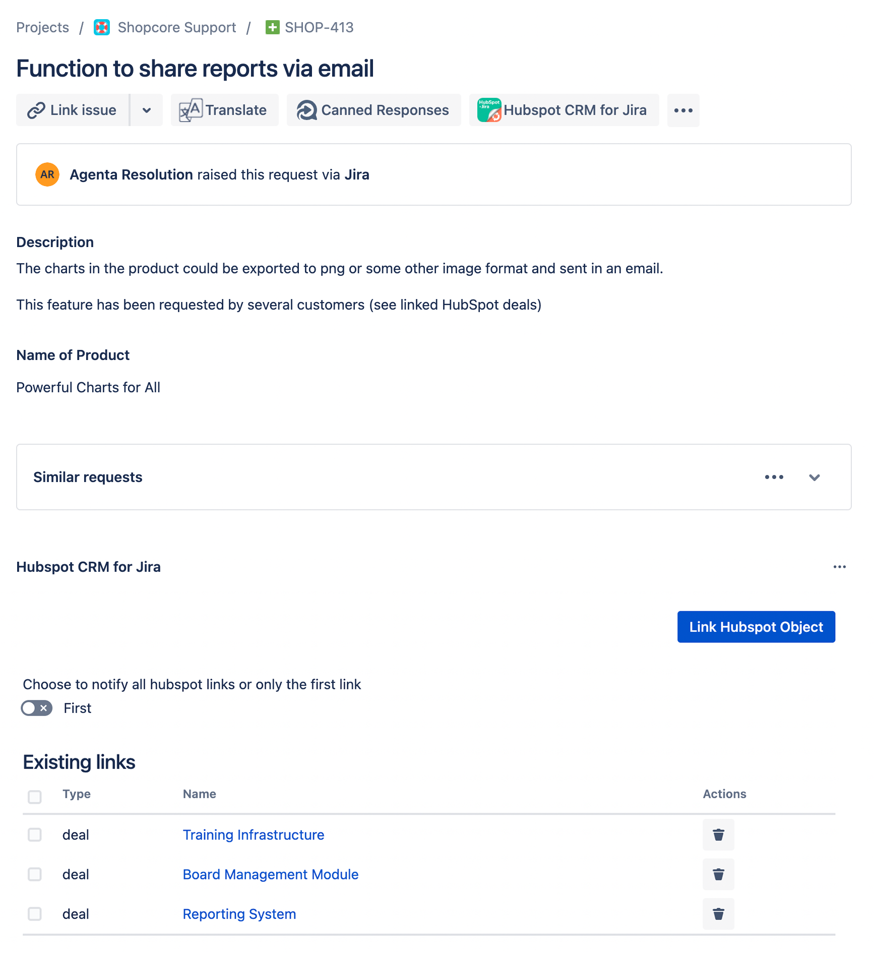The height and width of the screenshot is (953, 874).
Task: Open Canned Responses
Action: 373,110
